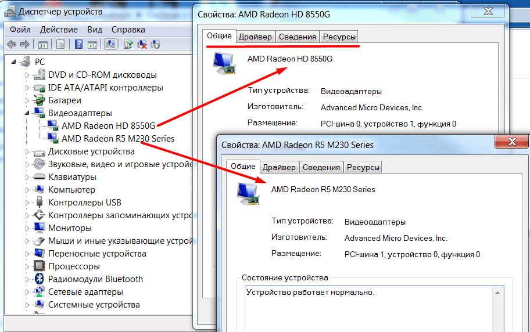530x332 pixels.
Task: Expand the Компьютер node
Action: point(27,190)
